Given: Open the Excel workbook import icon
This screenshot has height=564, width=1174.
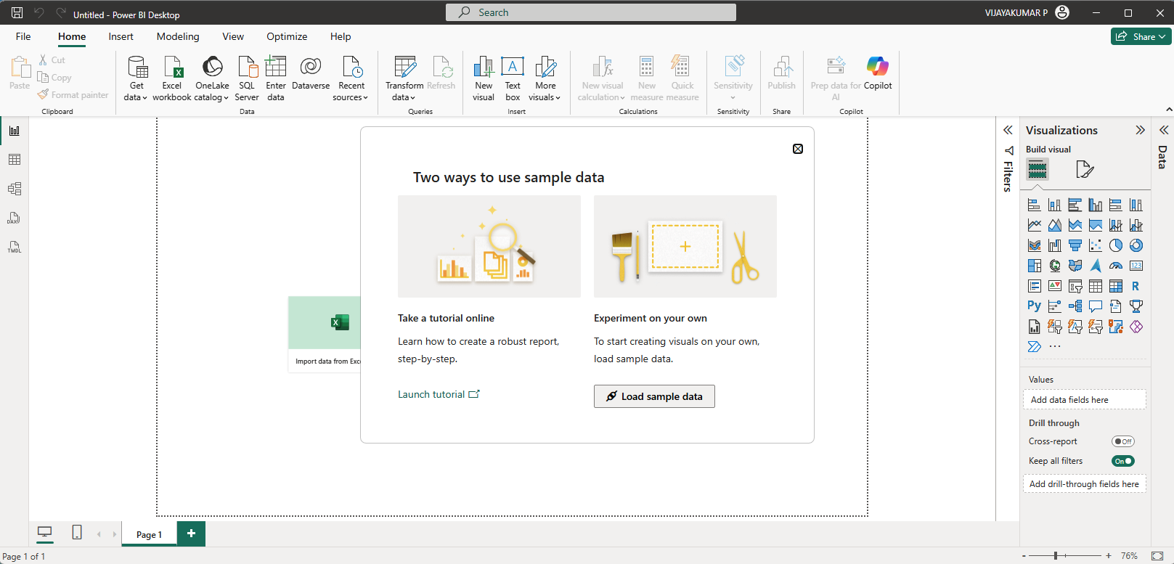Looking at the screenshot, I should pos(173,68).
